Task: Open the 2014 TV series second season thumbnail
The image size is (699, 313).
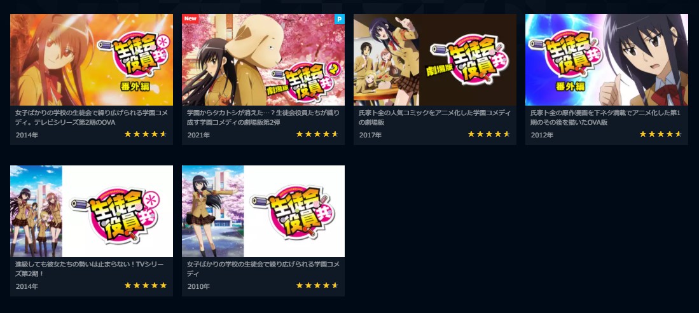Action: [x=92, y=211]
